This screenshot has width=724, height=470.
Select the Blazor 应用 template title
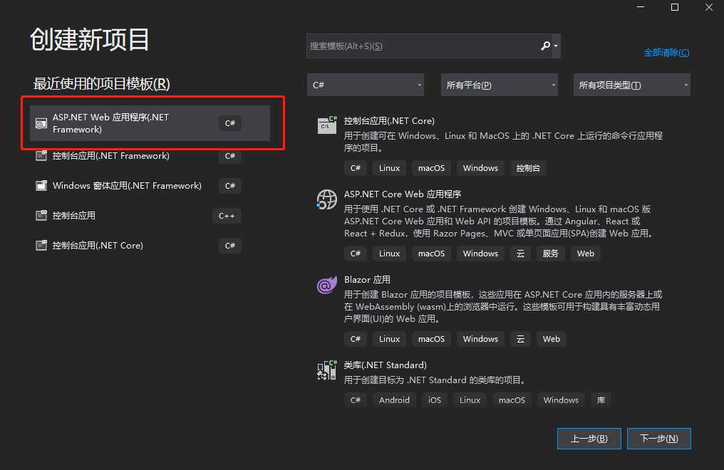point(367,280)
